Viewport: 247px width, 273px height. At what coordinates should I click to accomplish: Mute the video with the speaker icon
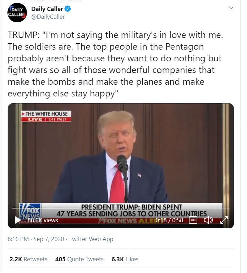pyautogui.click(x=208, y=220)
